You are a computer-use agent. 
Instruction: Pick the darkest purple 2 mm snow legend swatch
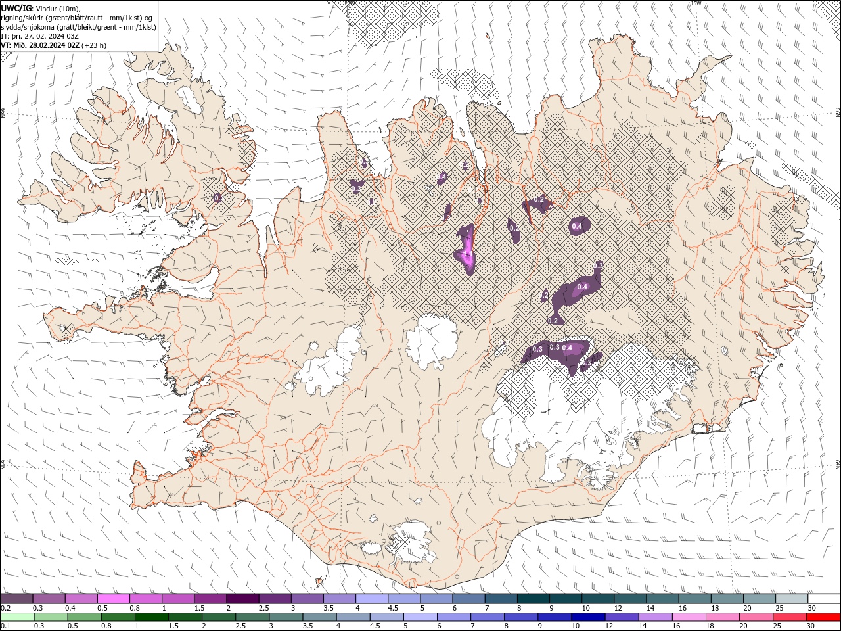tap(242, 599)
